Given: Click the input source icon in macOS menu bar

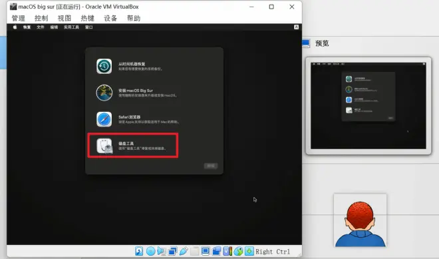Looking at the screenshot, I should pyautogui.click(x=296, y=27).
